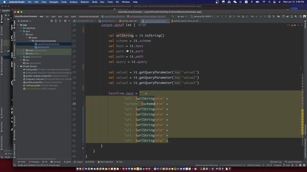Click the Git commit checkmark icon
Screen dimensions: 307x172
261,17
